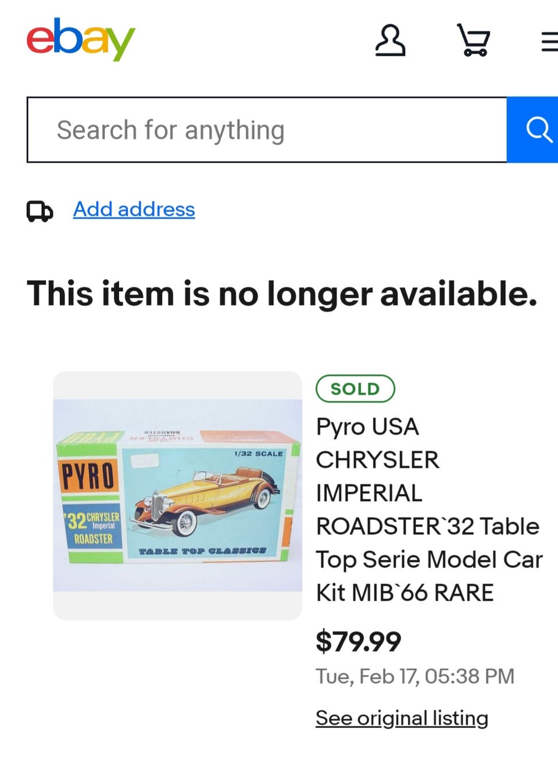This screenshot has width=558, height=764.
Task: Open the eBay home logo
Action: (x=81, y=39)
